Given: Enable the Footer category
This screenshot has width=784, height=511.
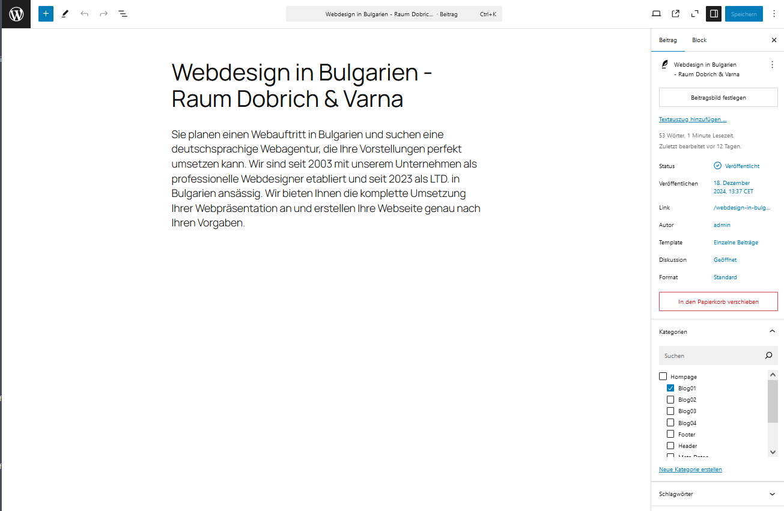Looking at the screenshot, I should (670, 434).
